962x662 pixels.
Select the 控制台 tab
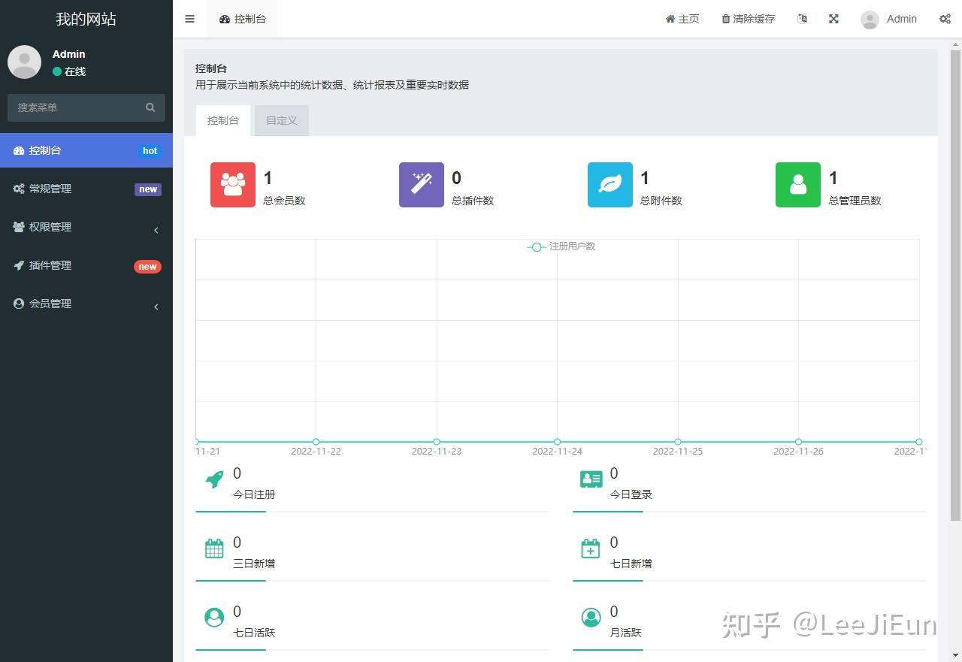coord(222,120)
